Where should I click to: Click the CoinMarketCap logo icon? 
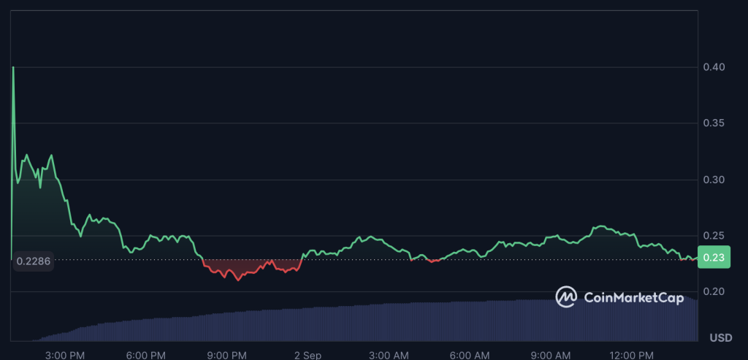point(567,297)
